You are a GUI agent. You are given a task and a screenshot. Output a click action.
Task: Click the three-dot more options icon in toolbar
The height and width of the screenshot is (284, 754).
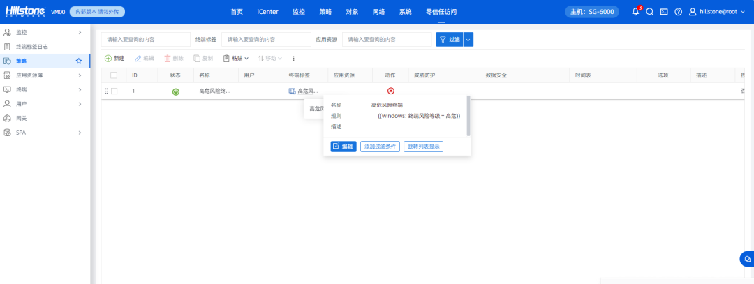click(x=294, y=58)
